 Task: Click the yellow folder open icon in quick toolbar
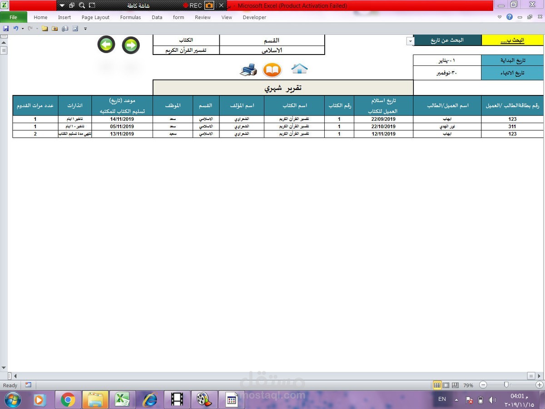(x=45, y=29)
